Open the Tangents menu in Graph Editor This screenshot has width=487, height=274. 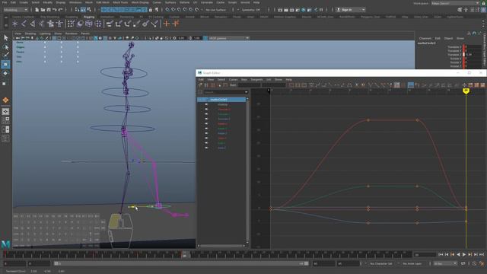pos(256,79)
